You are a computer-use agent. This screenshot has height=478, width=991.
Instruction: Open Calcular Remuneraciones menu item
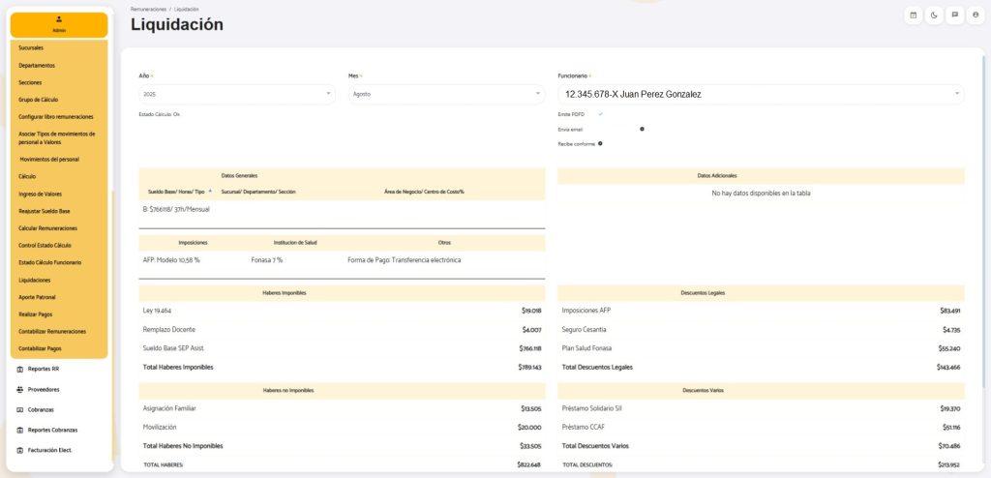coord(48,228)
